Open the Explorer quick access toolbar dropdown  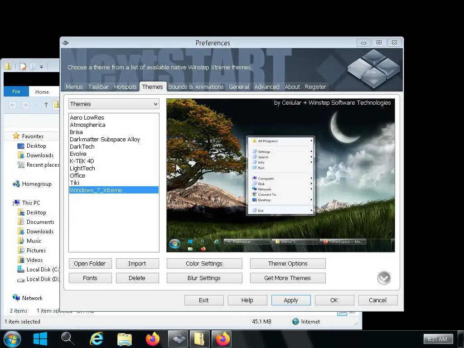pyautogui.click(x=41, y=67)
